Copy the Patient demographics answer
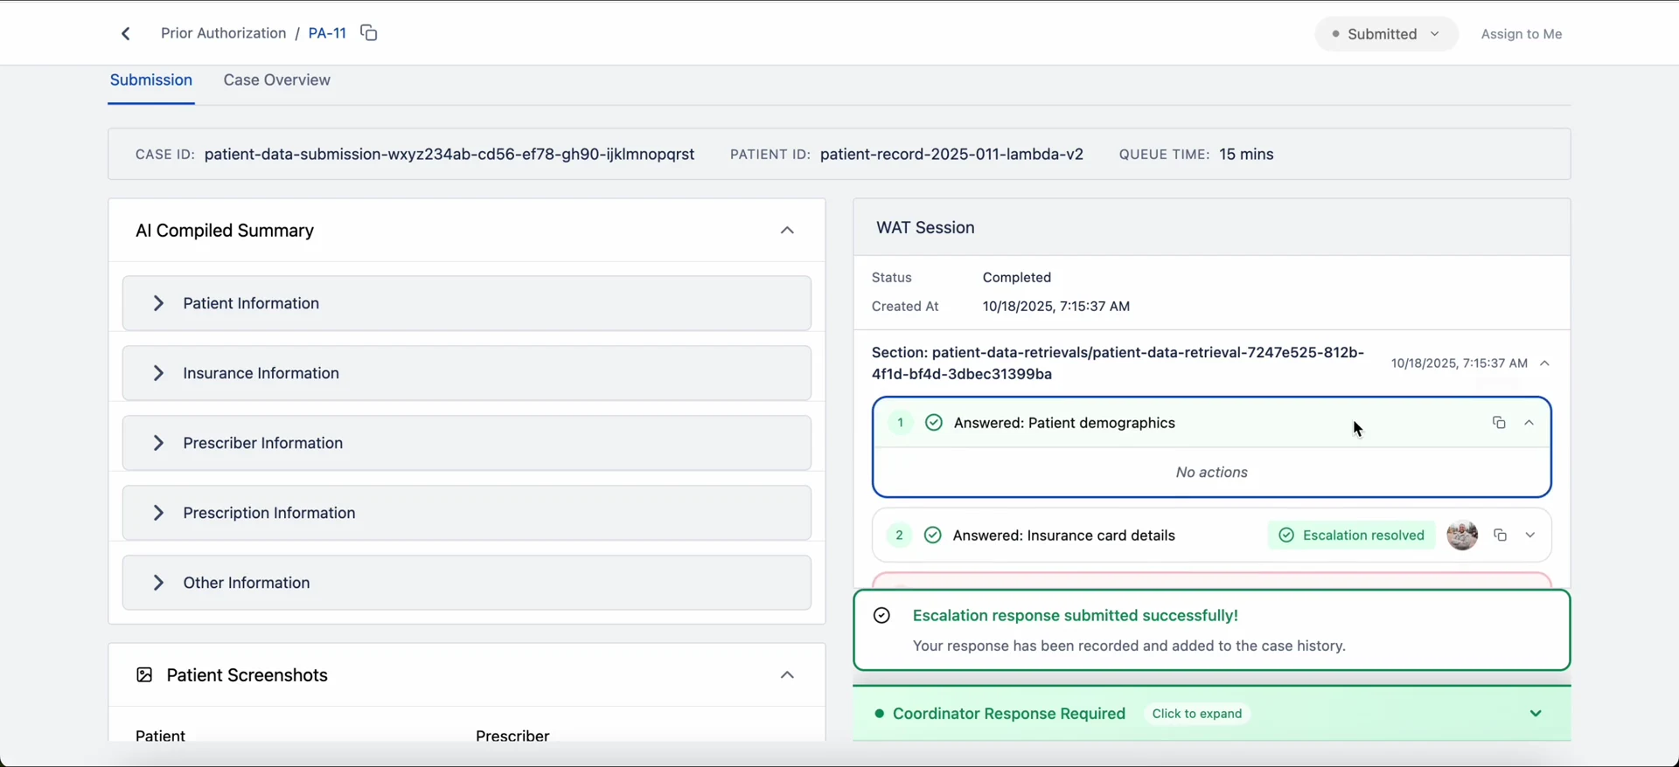This screenshot has height=767, width=1679. pyautogui.click(x=1499, y=423)
